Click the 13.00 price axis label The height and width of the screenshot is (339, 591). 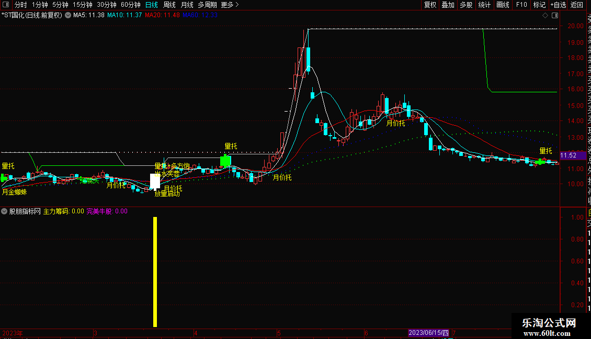click(x=575, y=138)
